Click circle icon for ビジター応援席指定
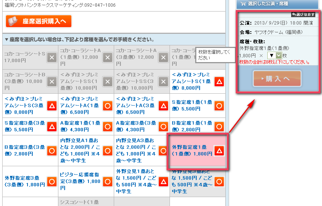This screenshot has height=206, width=322. click(x=107, y=181)
